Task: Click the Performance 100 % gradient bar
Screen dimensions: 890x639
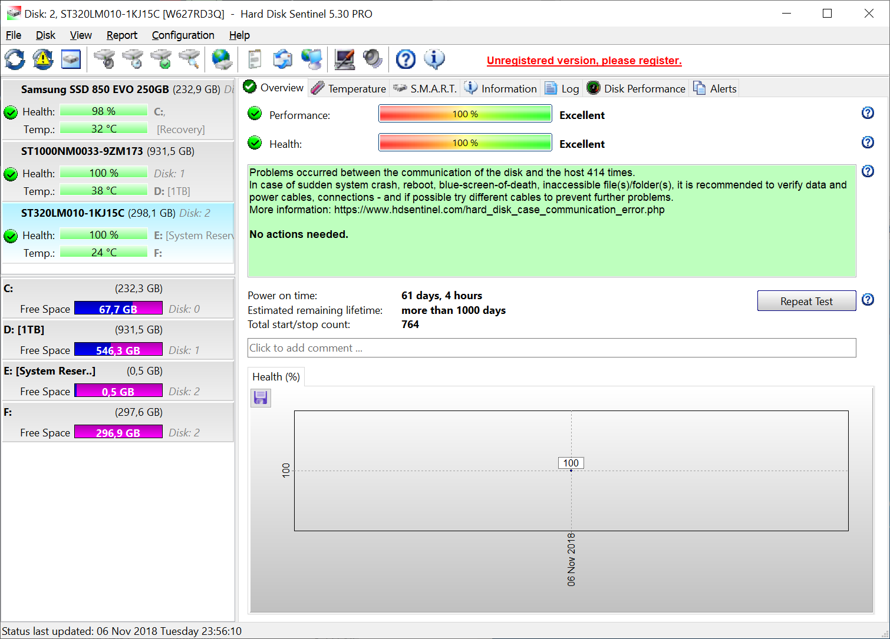Action: click(x=465, y=114)
